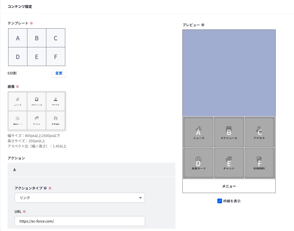
Task: Select cell E in the template grid
Action: [x=37, y=57]
